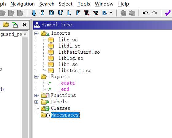Open the Navigation menu
The image size is (172, 138).
pos(23,4)
